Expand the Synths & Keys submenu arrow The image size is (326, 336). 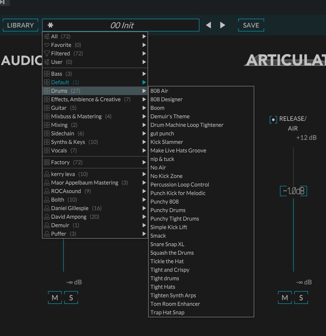144,142
